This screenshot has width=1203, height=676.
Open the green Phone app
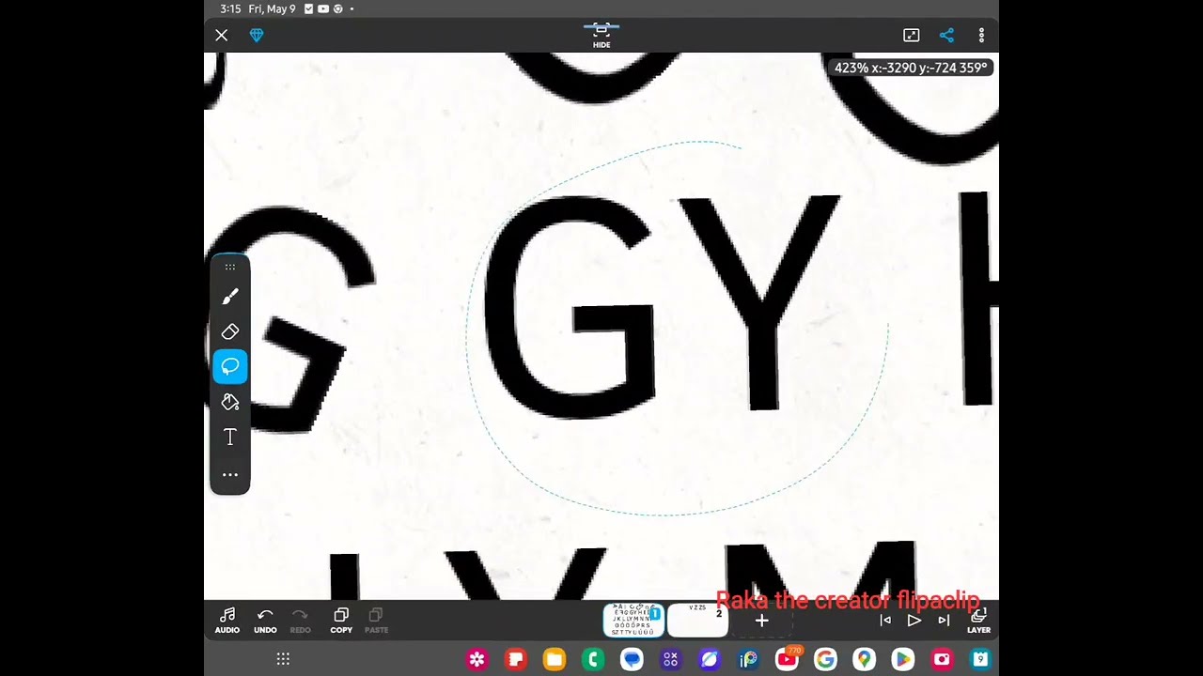click(x=593, y=660)
